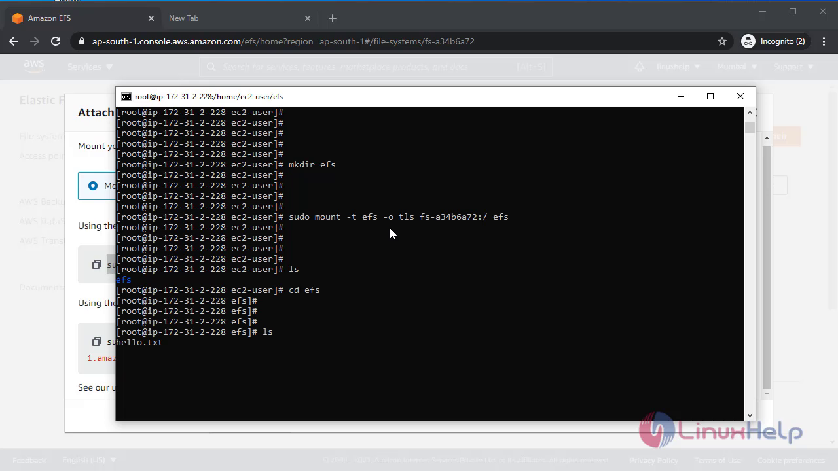Maximize the Chrome window
The width and height of the screenshot is (838, 471).
[x=793, y=11]
